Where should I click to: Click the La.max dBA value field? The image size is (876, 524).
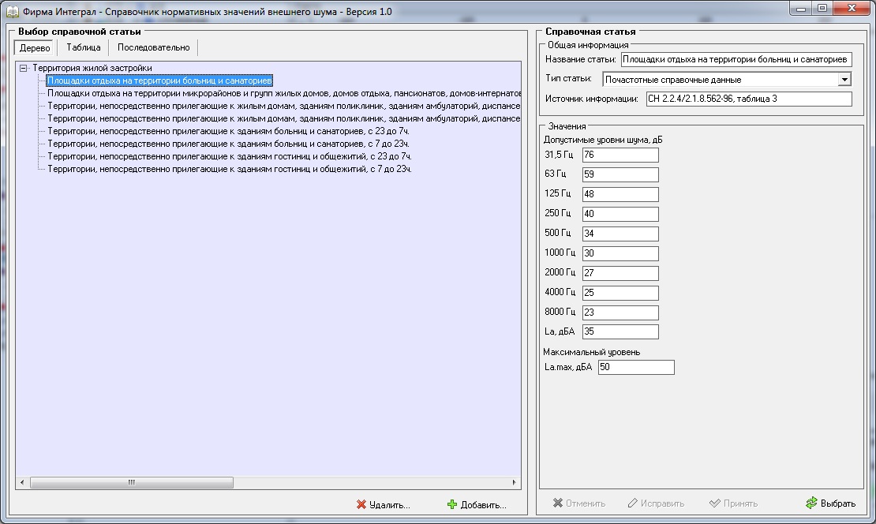coord(636,368)
